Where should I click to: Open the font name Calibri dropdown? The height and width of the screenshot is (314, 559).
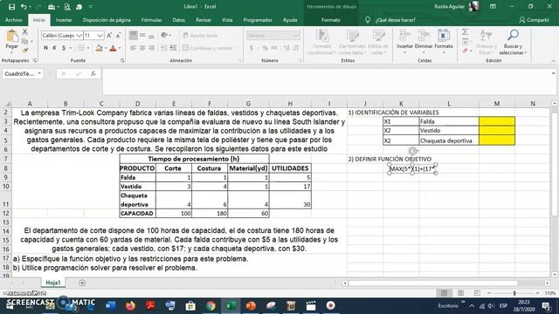pyautogui.click(x=79, y=36)
